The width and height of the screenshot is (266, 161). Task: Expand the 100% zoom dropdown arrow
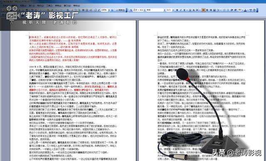pyautogui.click(x=109, y=10)
